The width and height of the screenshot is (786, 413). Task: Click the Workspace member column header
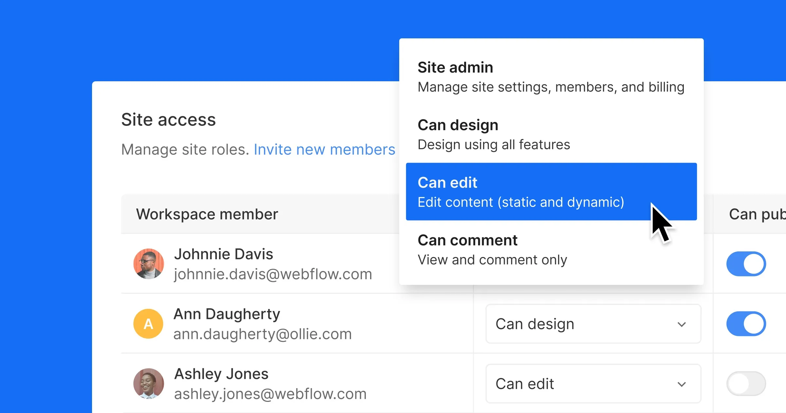point(207,214)
